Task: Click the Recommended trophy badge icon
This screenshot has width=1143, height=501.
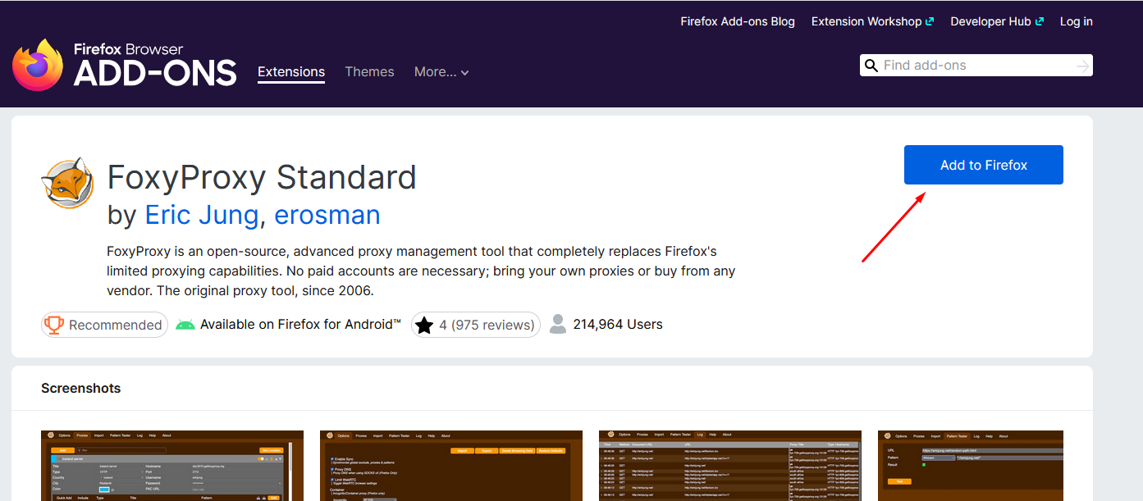Action: tap(55, 325)
